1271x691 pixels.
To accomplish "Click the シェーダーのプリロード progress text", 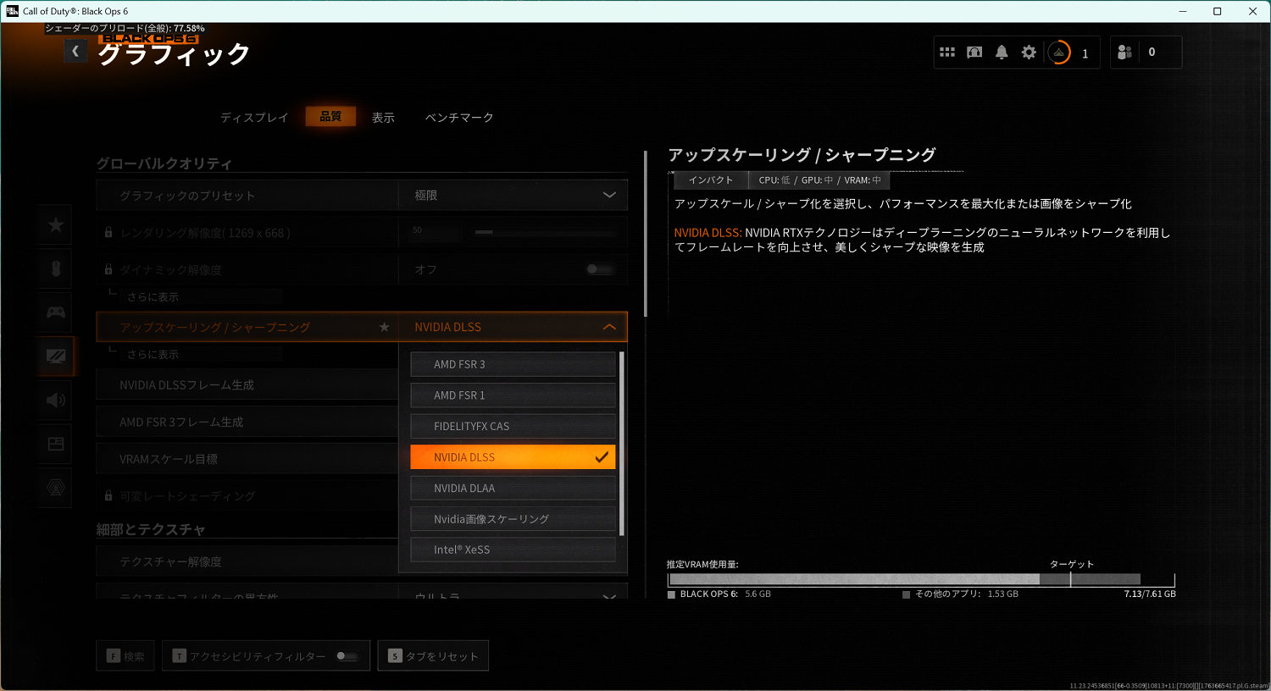I will (x=125, y=29).
